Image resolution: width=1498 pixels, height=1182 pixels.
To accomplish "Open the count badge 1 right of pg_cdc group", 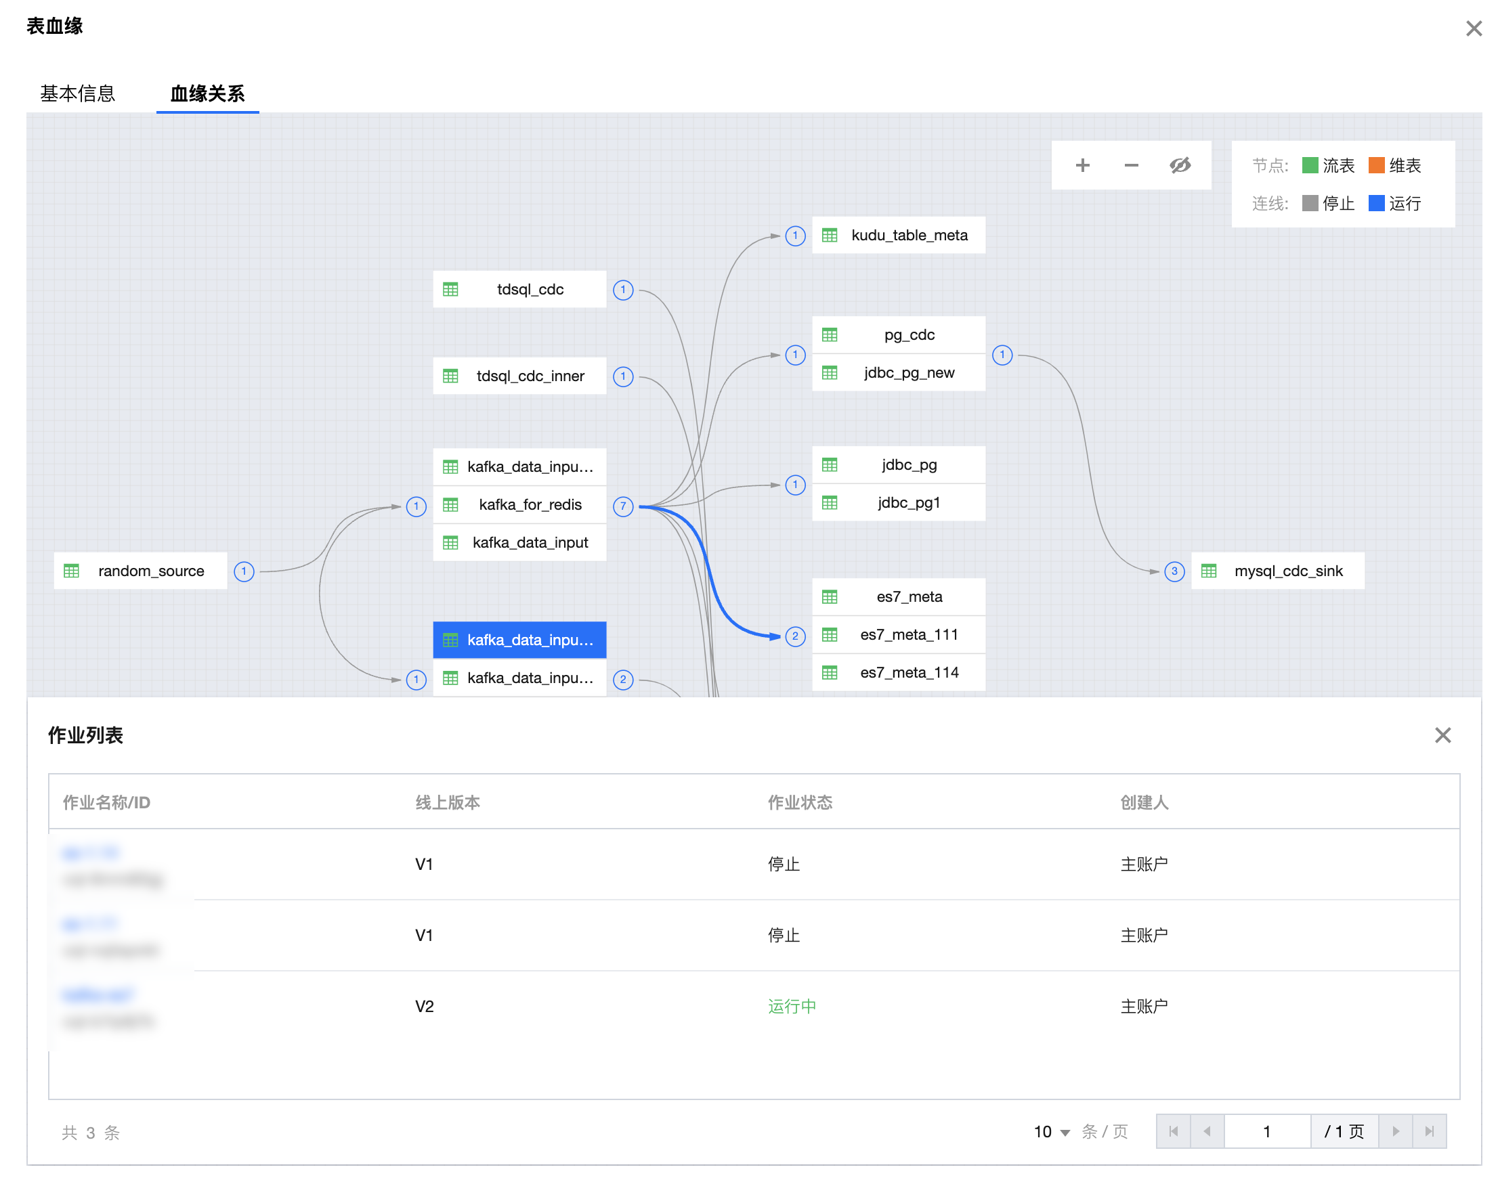I will 1002,355.
